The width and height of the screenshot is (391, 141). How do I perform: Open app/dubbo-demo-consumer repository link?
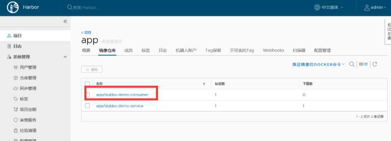coord(122,95)
